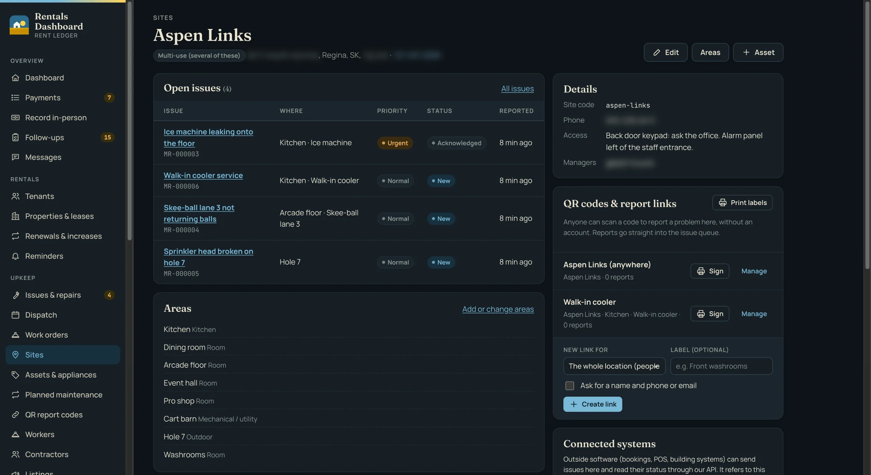Click the Work orders hard-hat icon
871x475 pixels.
pos(15,335)
